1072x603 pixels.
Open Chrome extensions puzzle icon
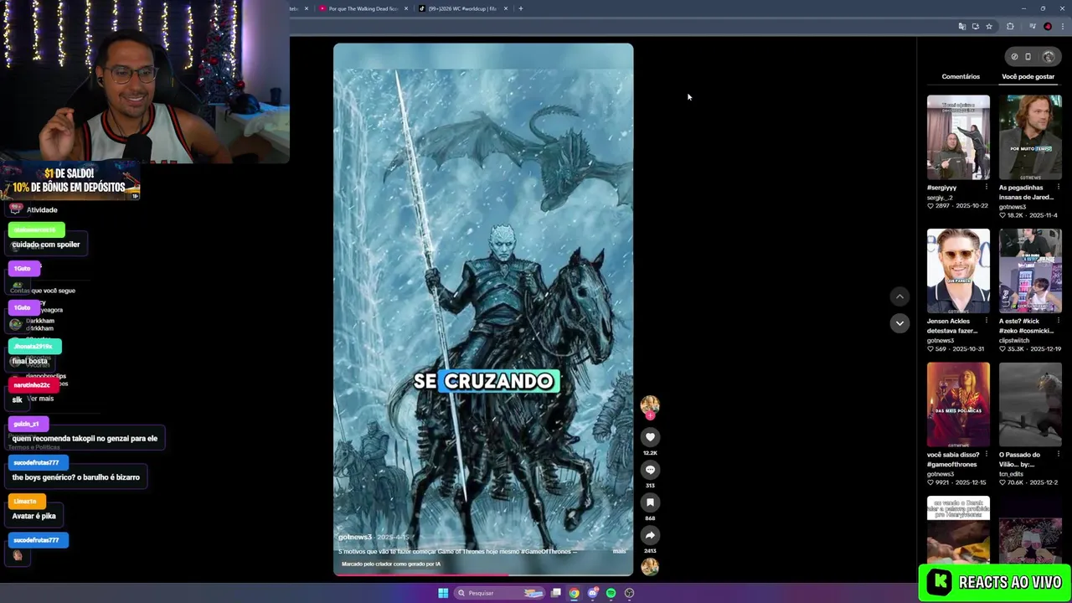pyautogui.click(x=1010, y=27)
